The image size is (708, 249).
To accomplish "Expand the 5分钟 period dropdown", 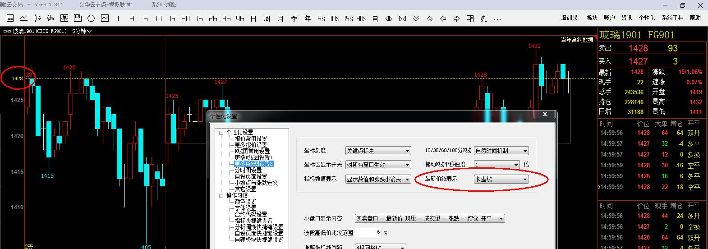I will point(82,32).
